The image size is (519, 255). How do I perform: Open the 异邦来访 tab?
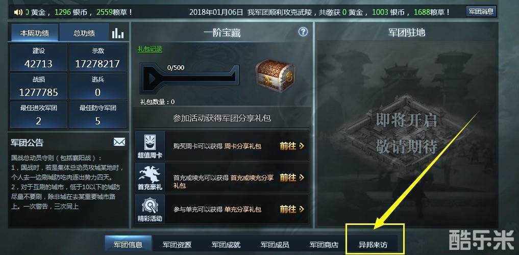tap(373, 245)
